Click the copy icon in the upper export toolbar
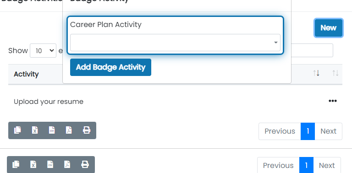This screenshot has width=352, height=173. coord(17,130)
